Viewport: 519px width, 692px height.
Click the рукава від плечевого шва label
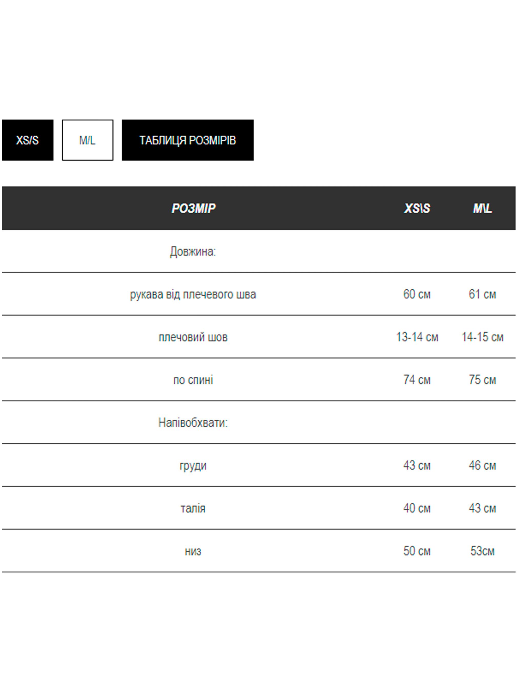coord(193,294)
